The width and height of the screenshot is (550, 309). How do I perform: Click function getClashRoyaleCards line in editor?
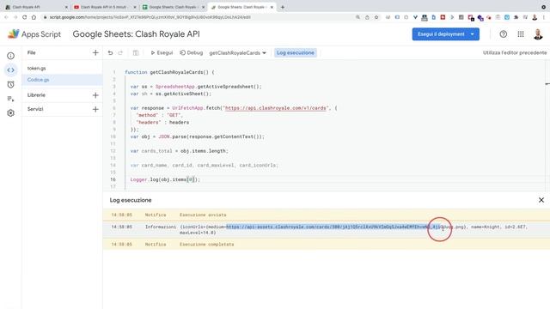tap(169, 72)
